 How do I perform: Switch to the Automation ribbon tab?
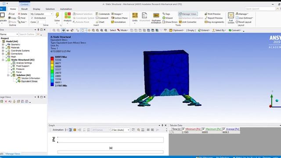coord(66,9)
